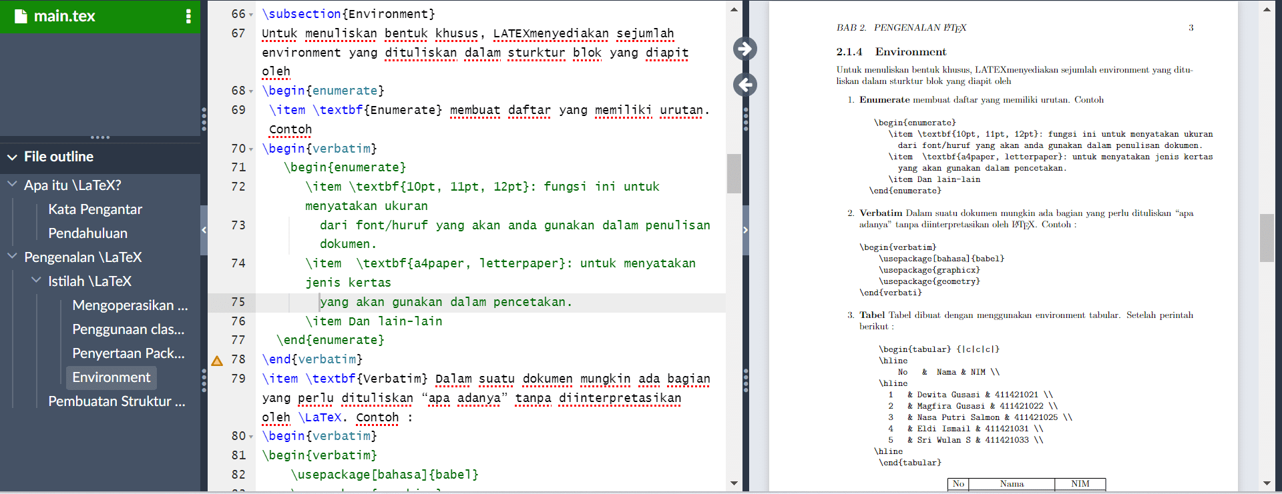The width and height of the screenshot is (1282, 494).
Task: Click the PDF scrollbar down arrow
Action: 1267,483
